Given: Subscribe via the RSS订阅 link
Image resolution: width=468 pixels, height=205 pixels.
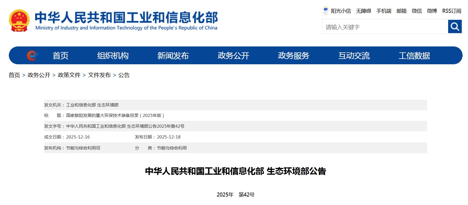Looking at the screenshot, I should [452, 11].
